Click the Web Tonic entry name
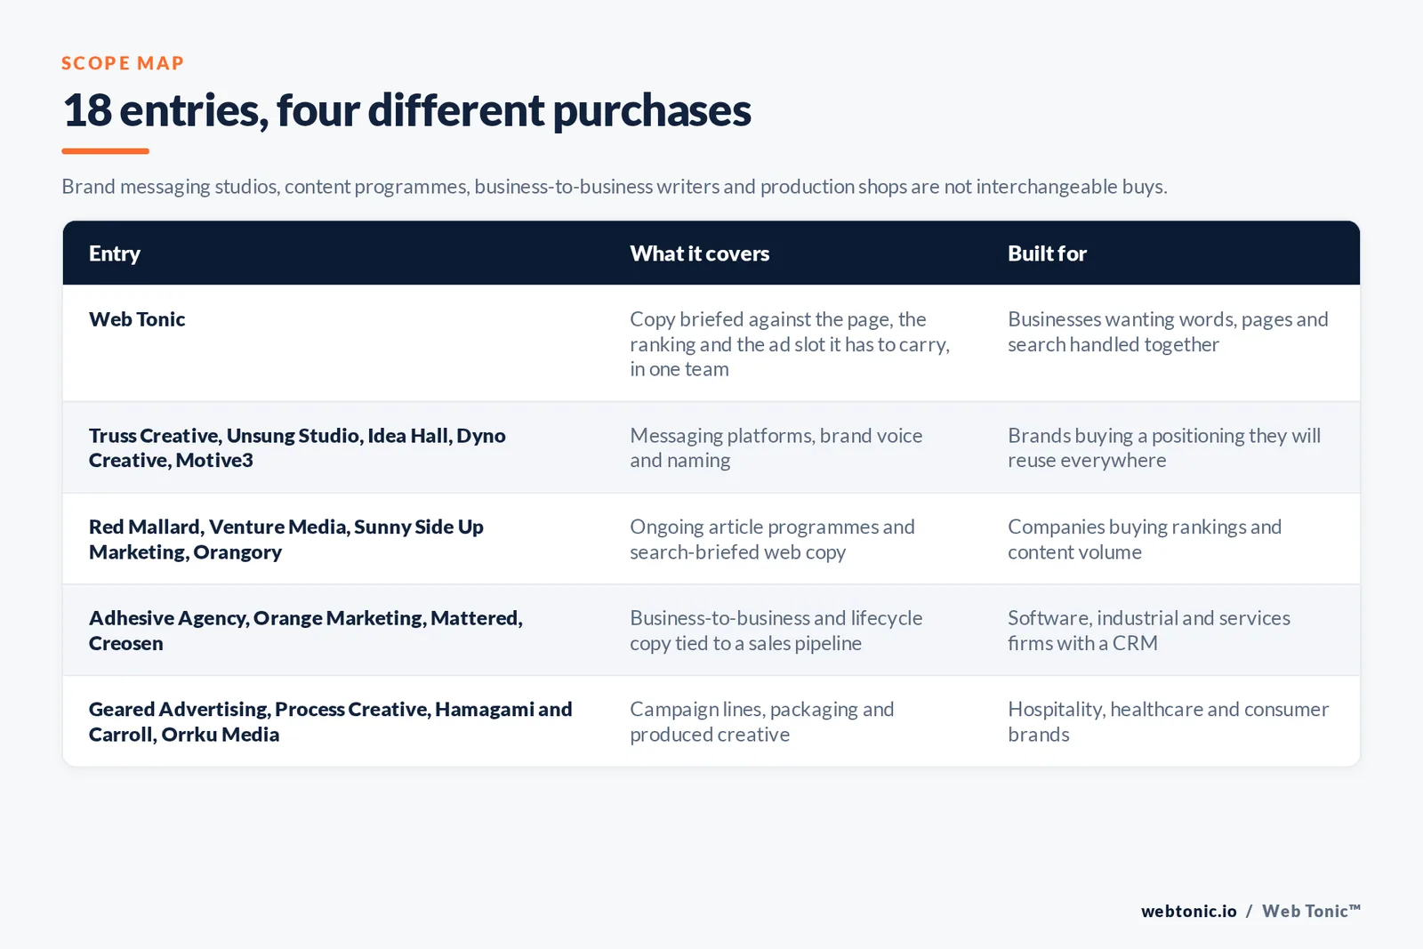The height and width of the screenshot is (949, 1423). (x=137, y=319)
